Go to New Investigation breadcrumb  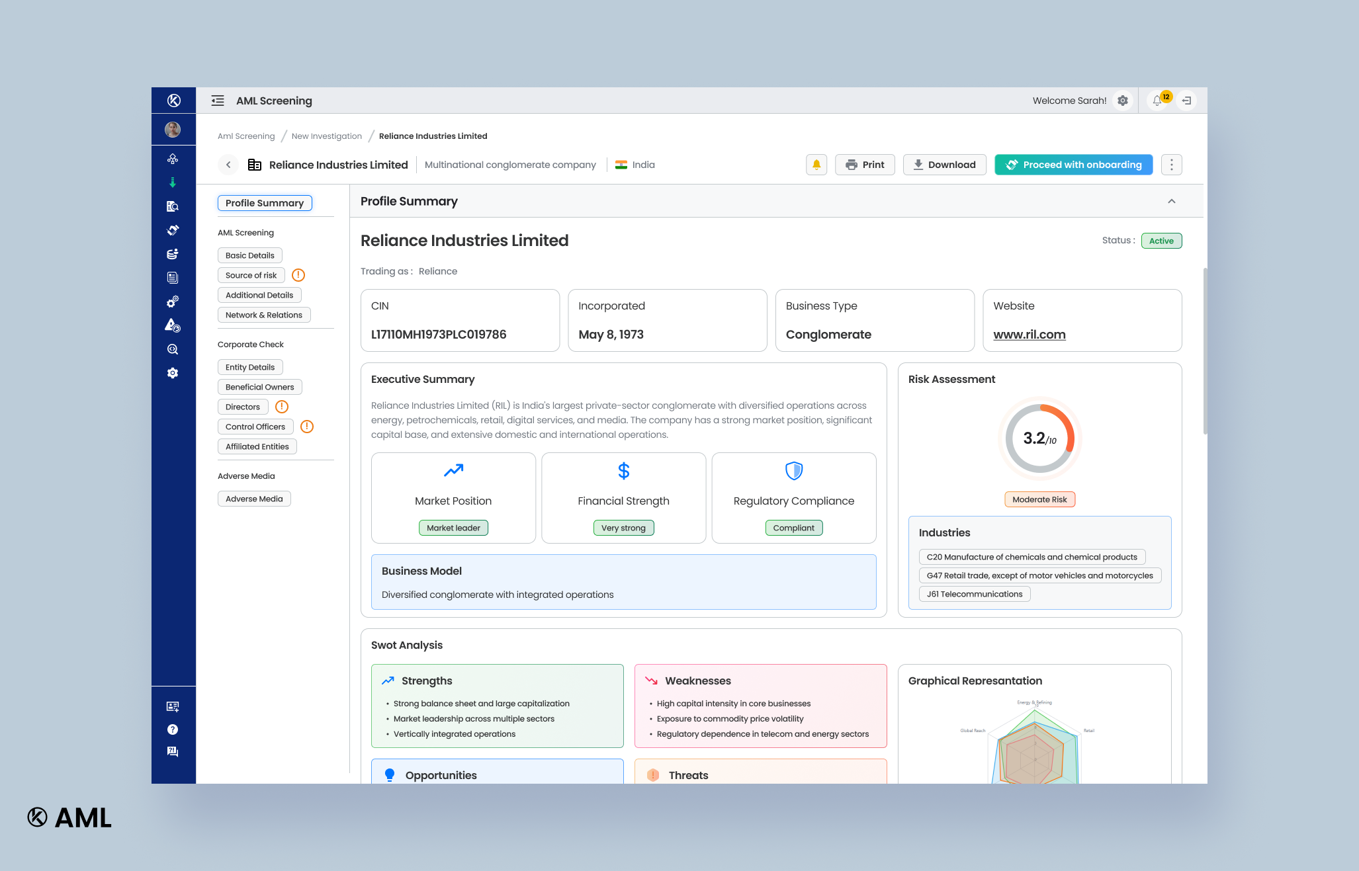click(327, 136)
